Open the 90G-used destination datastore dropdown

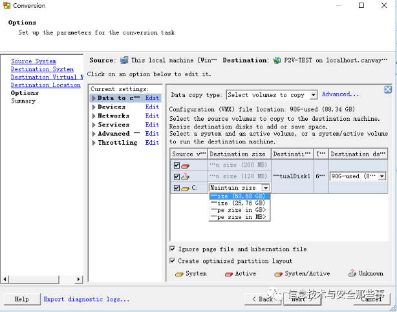382,176
